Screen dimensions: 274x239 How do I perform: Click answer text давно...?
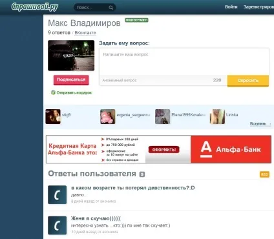tap(79, 195)
